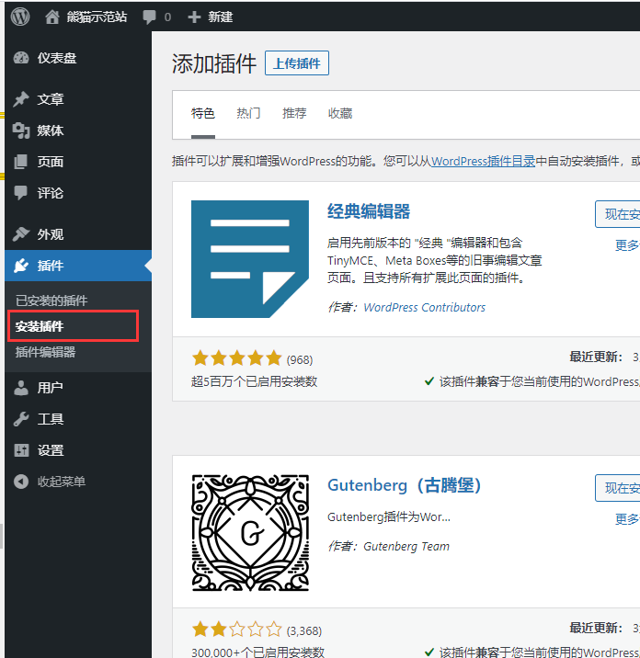640x658 pixels.
Task: Click the (968) review count
Action: (x=300, y=360)
